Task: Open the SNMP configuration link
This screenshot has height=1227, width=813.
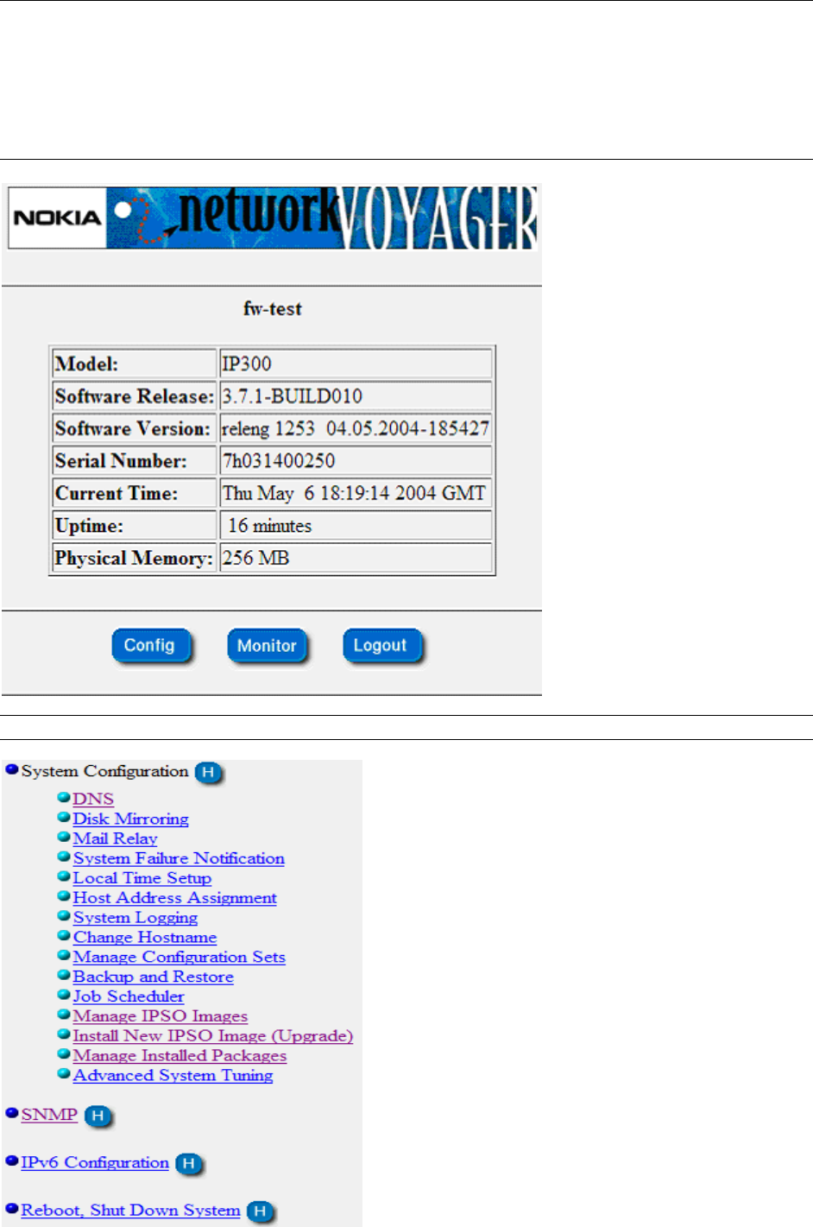Action: (x=49, y=1115)
